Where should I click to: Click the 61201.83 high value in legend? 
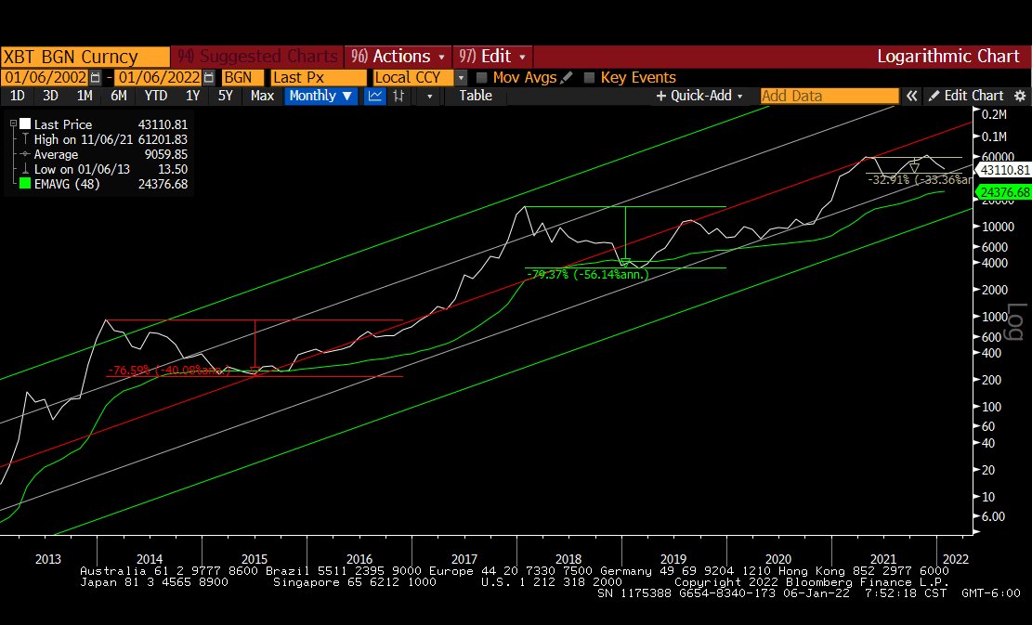point(163,139)
